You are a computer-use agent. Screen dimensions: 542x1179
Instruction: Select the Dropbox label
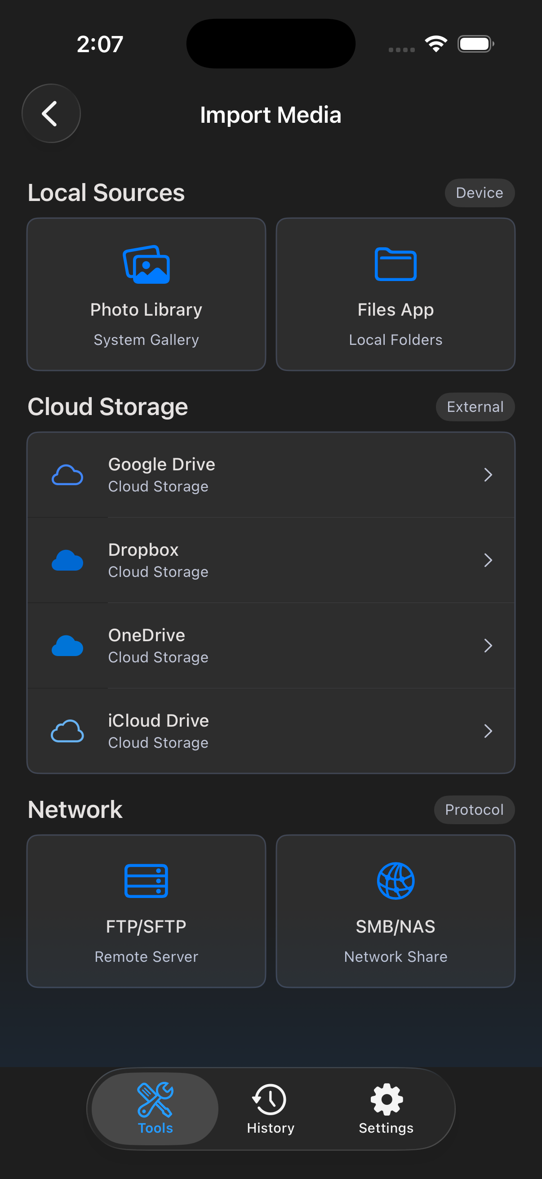click(143, 549)
